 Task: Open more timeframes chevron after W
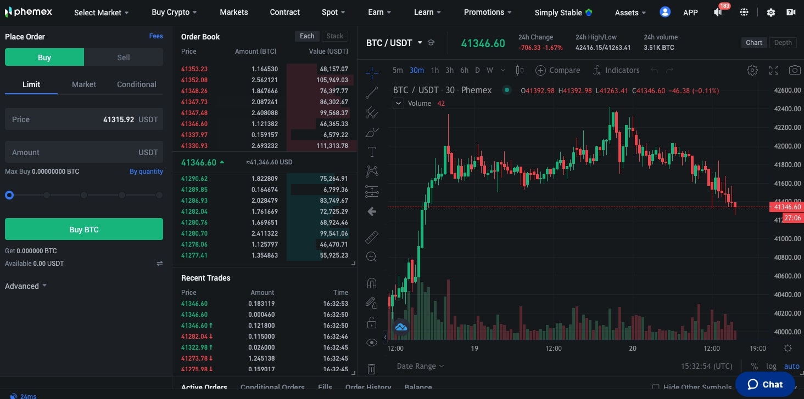(504, 70)
